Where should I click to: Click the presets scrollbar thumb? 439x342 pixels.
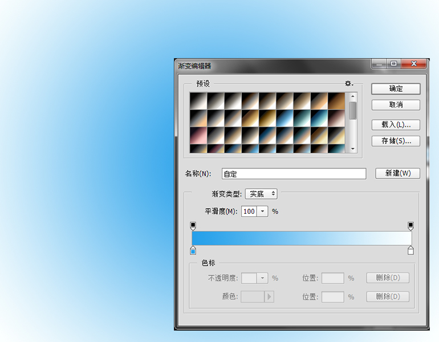point(353,111)
